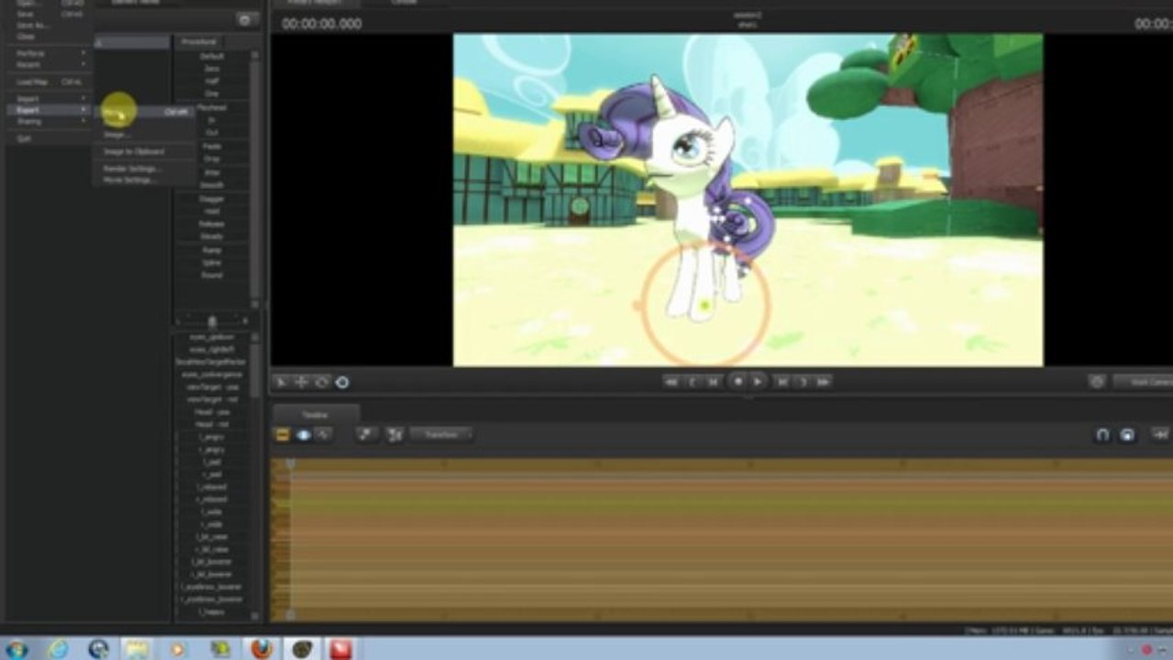
Task: Play the shot in the viewport
Action: (758, 381)
